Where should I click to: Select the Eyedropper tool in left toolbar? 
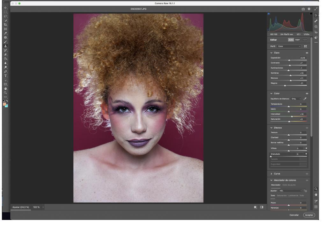[5, 33]
